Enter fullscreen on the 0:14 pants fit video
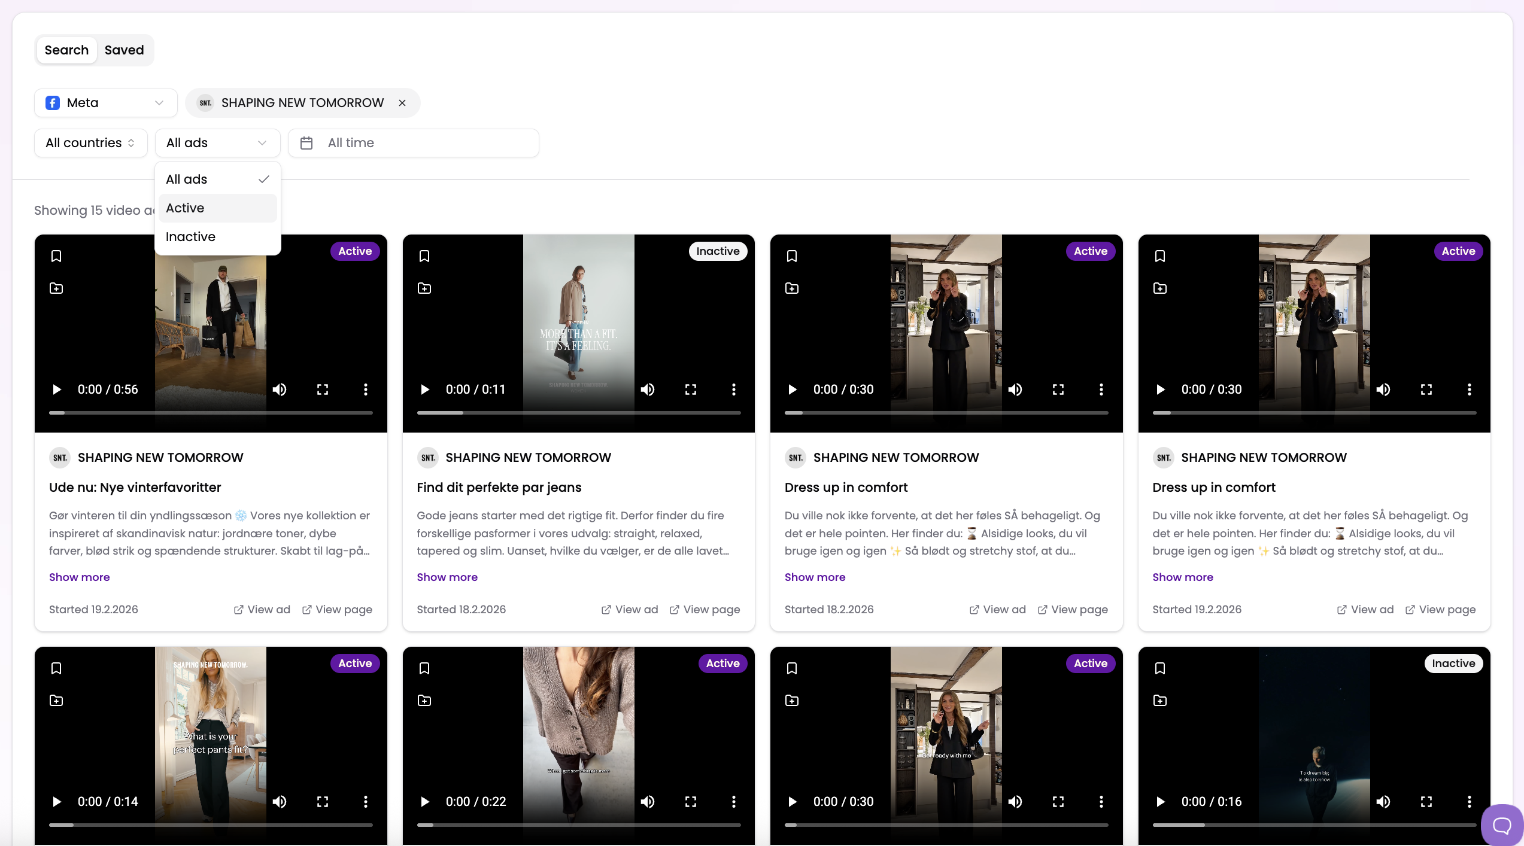The width and height of the screenshot is (1524, 846). tap(323, 802)
